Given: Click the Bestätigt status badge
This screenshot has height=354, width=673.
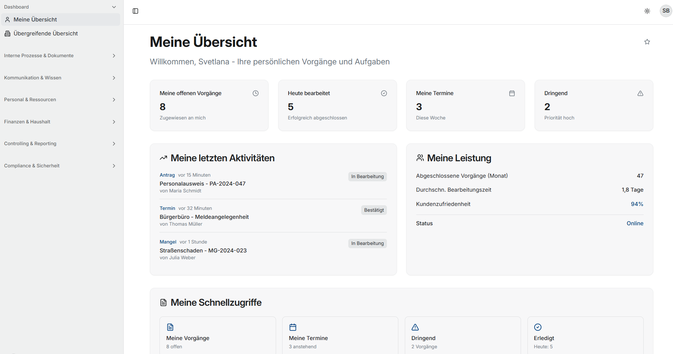Looking at the screenshot, I should (374, 210).
